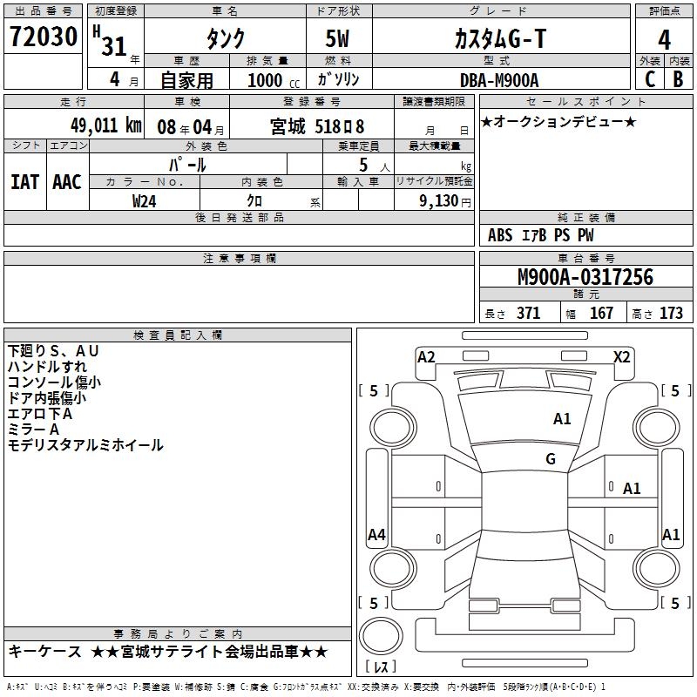The image size is (697, 697).
Task: Select vehicle history 自家用
Action: point(186,80)
